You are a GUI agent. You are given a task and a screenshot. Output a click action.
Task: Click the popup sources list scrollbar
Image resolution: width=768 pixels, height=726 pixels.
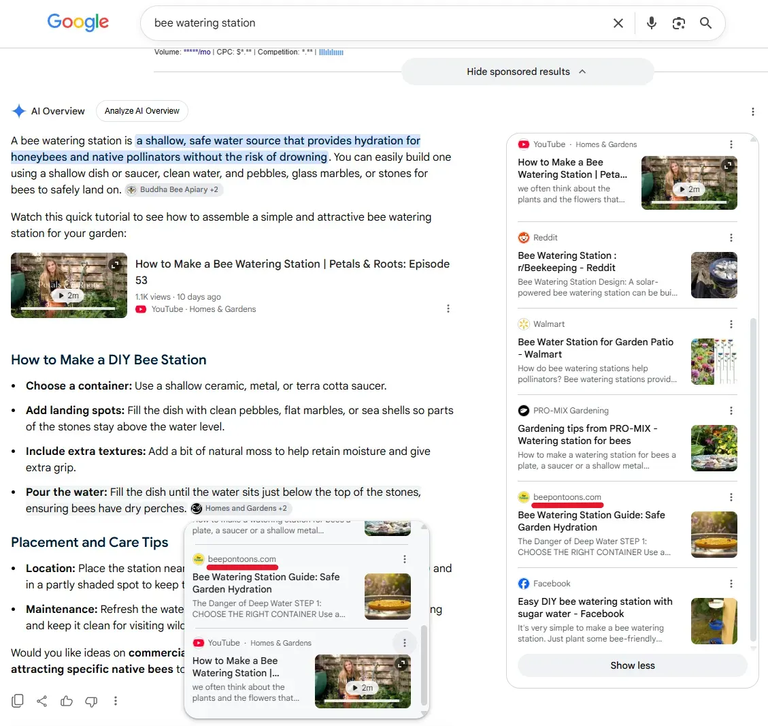424,665
